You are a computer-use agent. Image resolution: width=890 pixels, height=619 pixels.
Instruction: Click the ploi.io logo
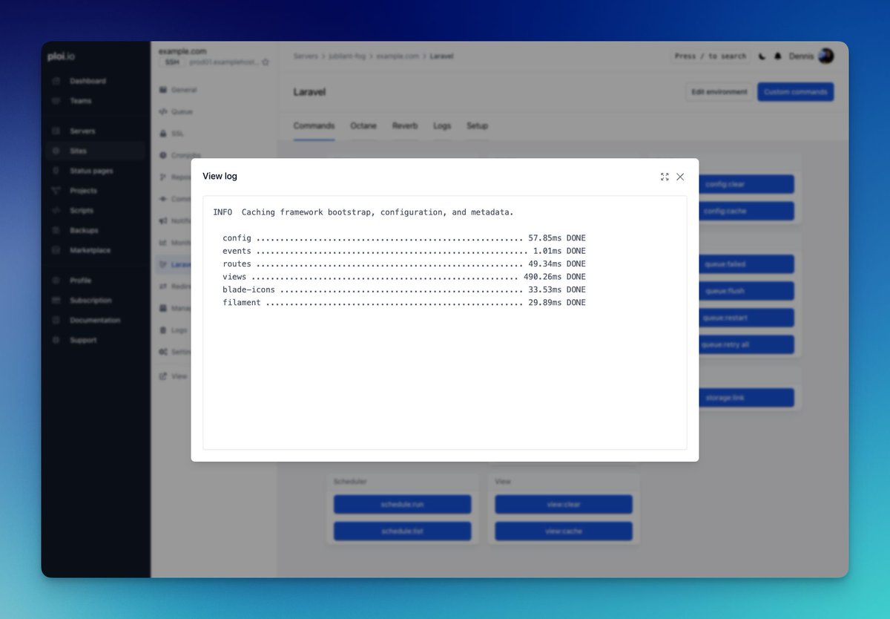click(62, 56)
